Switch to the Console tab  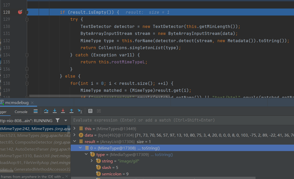click(x=21, y=112)
